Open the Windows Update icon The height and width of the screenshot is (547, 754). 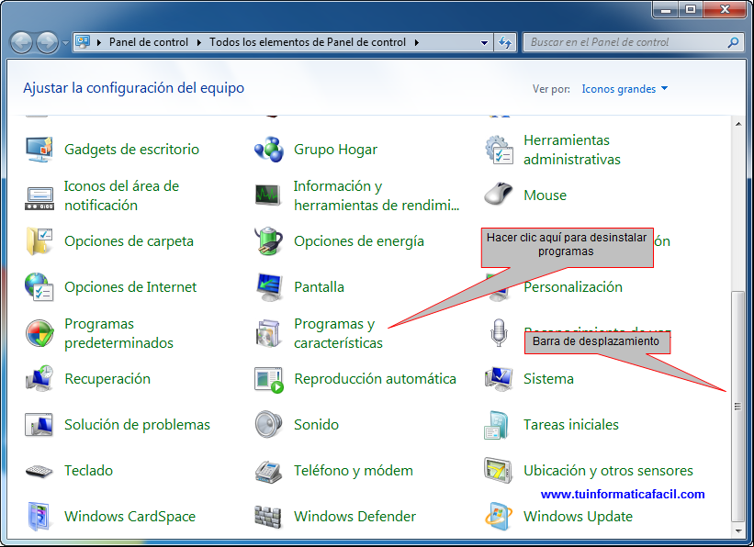(498, 516)
